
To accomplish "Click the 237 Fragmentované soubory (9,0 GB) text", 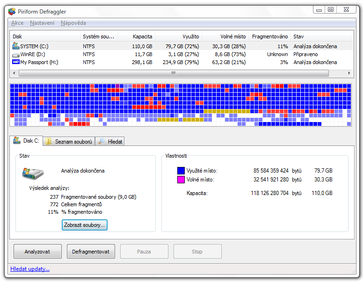I will [x=93, y=197].
